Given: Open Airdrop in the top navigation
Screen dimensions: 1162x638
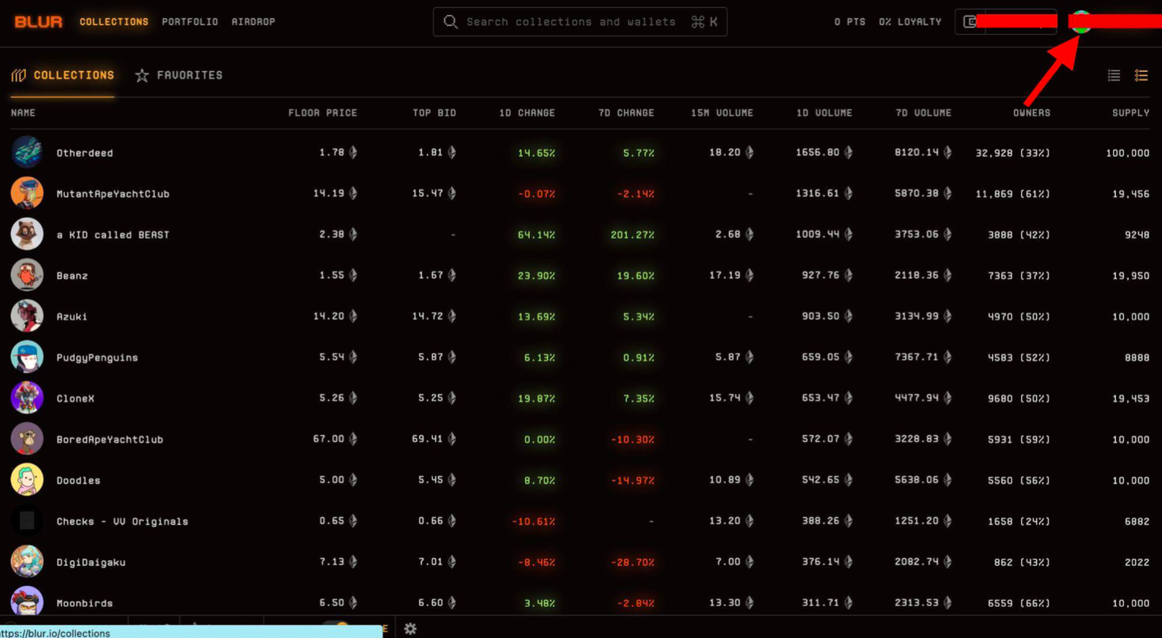Looking at the screenshot, I should pyautogui.click(x=253, y=21).
